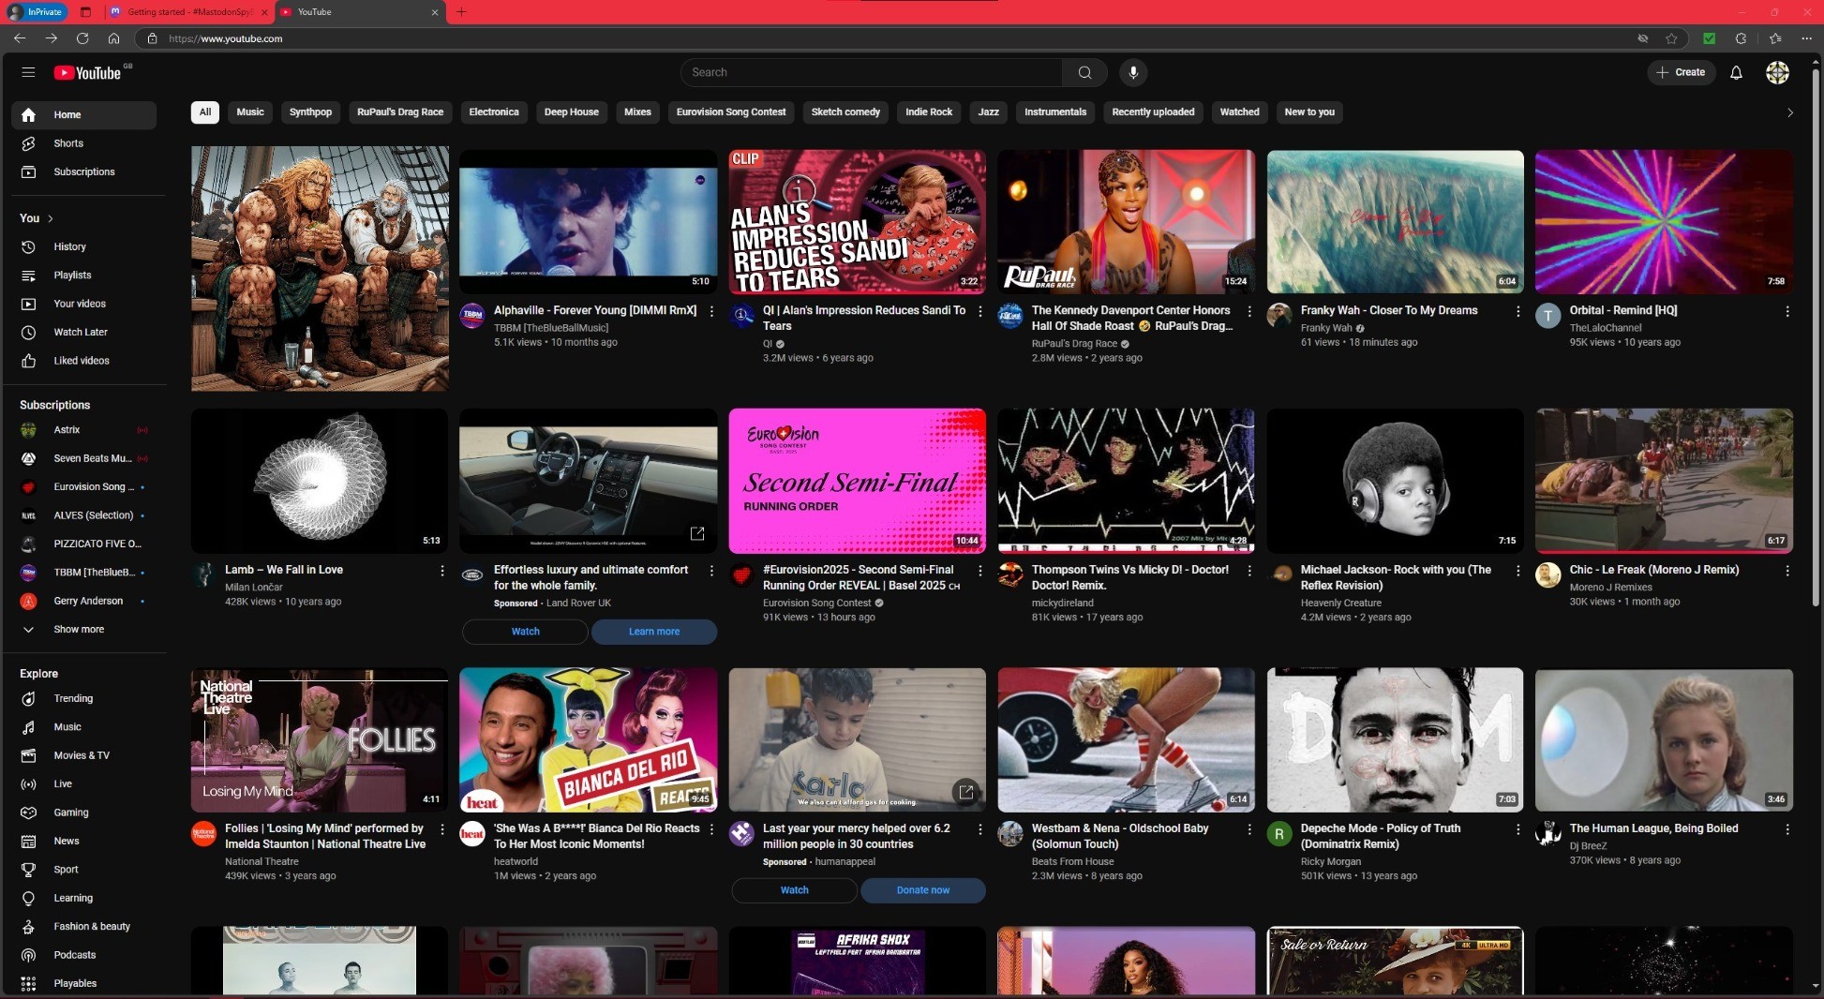Open Gerry Anderson subscription channel
This screenshot has height=999, width=1824.
point(83,601)
